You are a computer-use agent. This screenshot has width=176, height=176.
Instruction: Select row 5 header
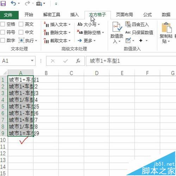[x=4, y=107]
